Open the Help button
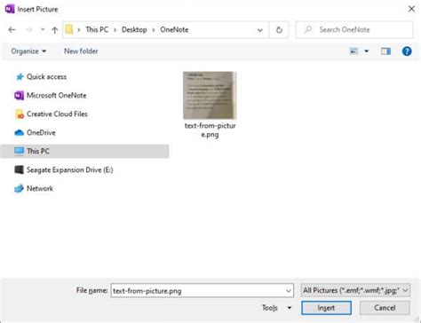 (x=407, y=51)
